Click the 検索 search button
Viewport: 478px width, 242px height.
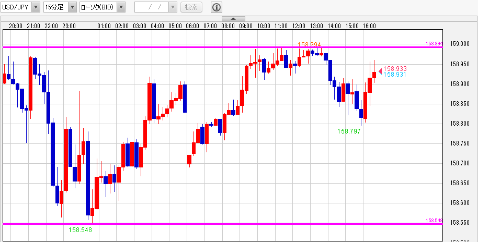[191, 7]
